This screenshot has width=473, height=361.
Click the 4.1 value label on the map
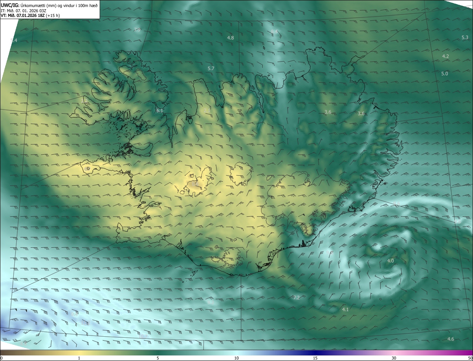click(x=345, y=310)
